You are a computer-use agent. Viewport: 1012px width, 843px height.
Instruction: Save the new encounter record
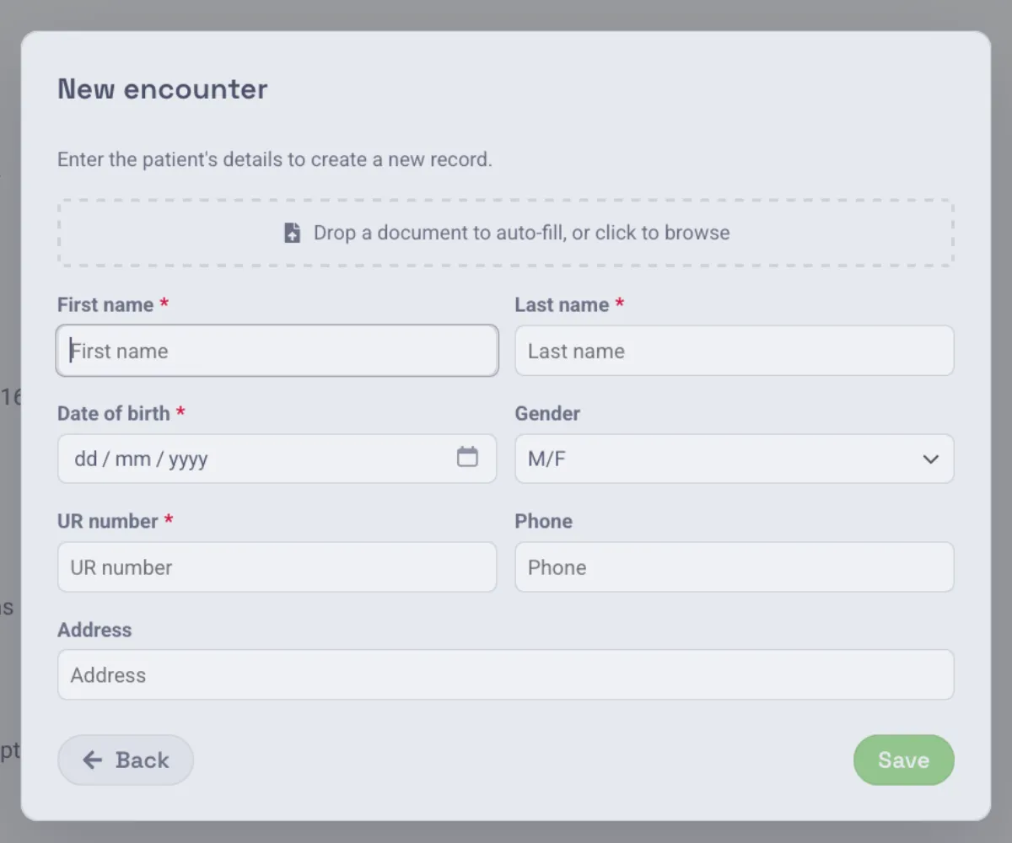904,760
